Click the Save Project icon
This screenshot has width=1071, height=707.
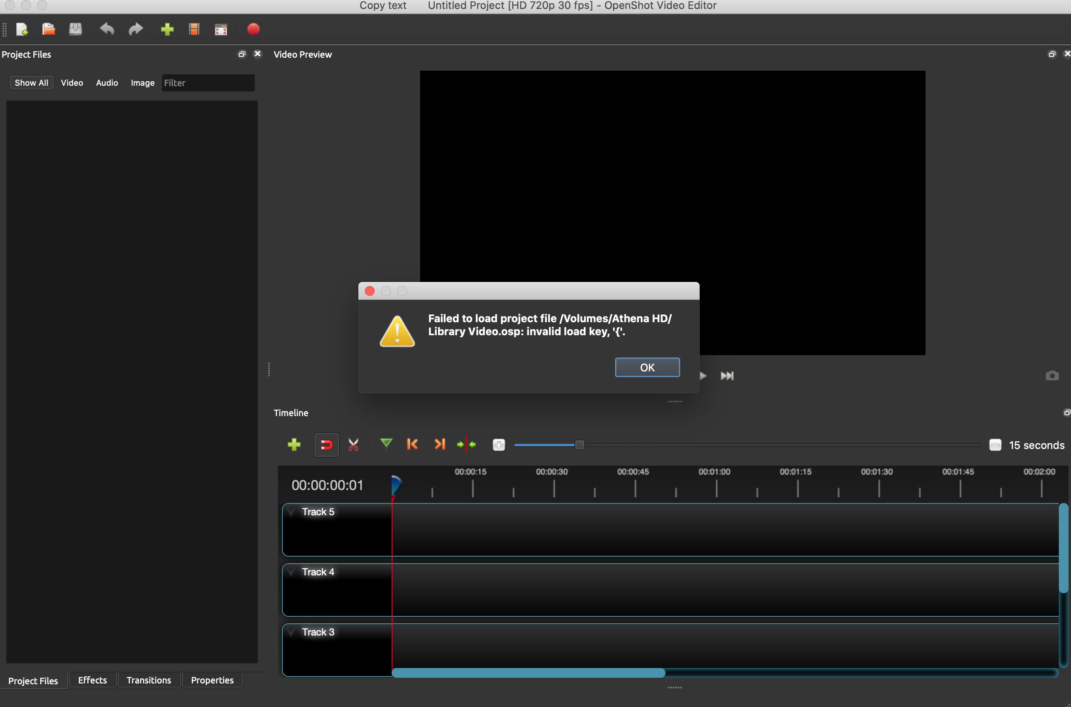coord(75,29)
